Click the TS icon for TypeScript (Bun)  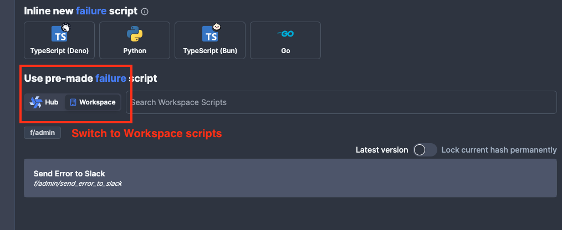click(x=210, y=35)
